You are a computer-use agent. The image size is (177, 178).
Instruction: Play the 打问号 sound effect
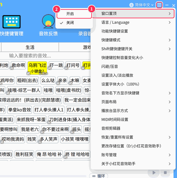point(73,65)
